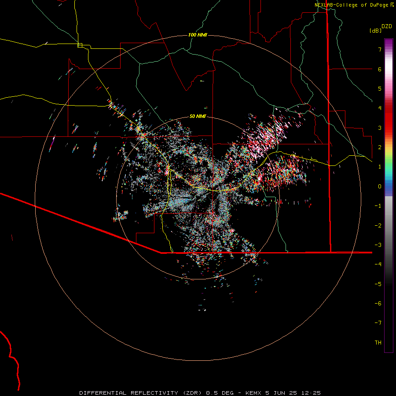Click the -7 value on the color scale
The image size is (396, 396).
click(x=378, y=323)
